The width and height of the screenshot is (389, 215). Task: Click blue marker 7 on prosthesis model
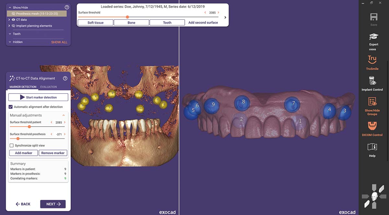(x=293, y=103)
